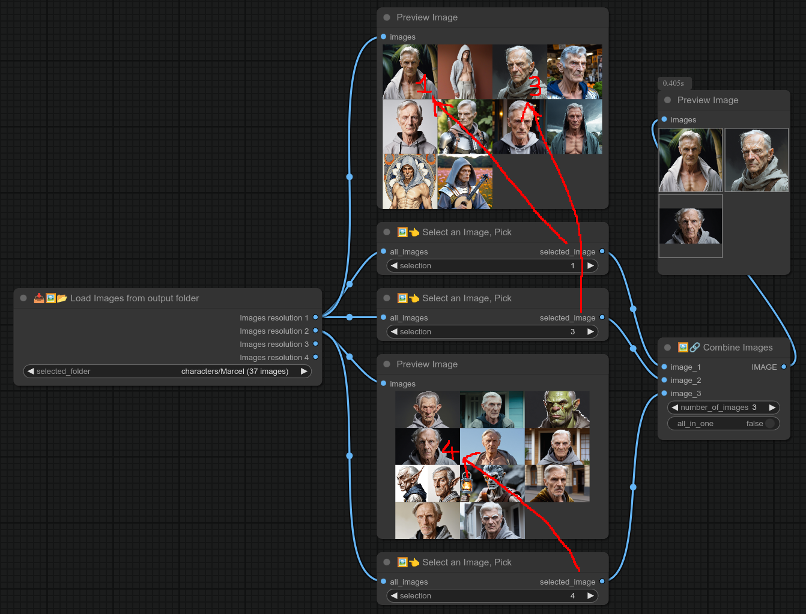Advance selected_folder with the right arrow
Screen dimensions: 806x614
304,372
